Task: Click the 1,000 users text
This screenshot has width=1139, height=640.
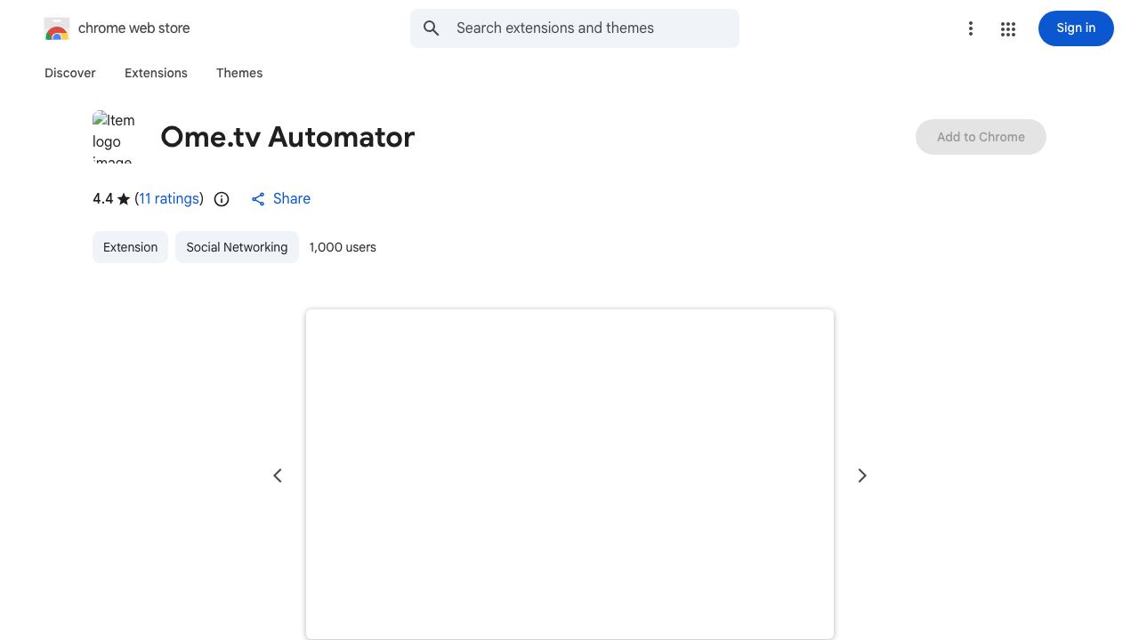Action: (343, 247)
